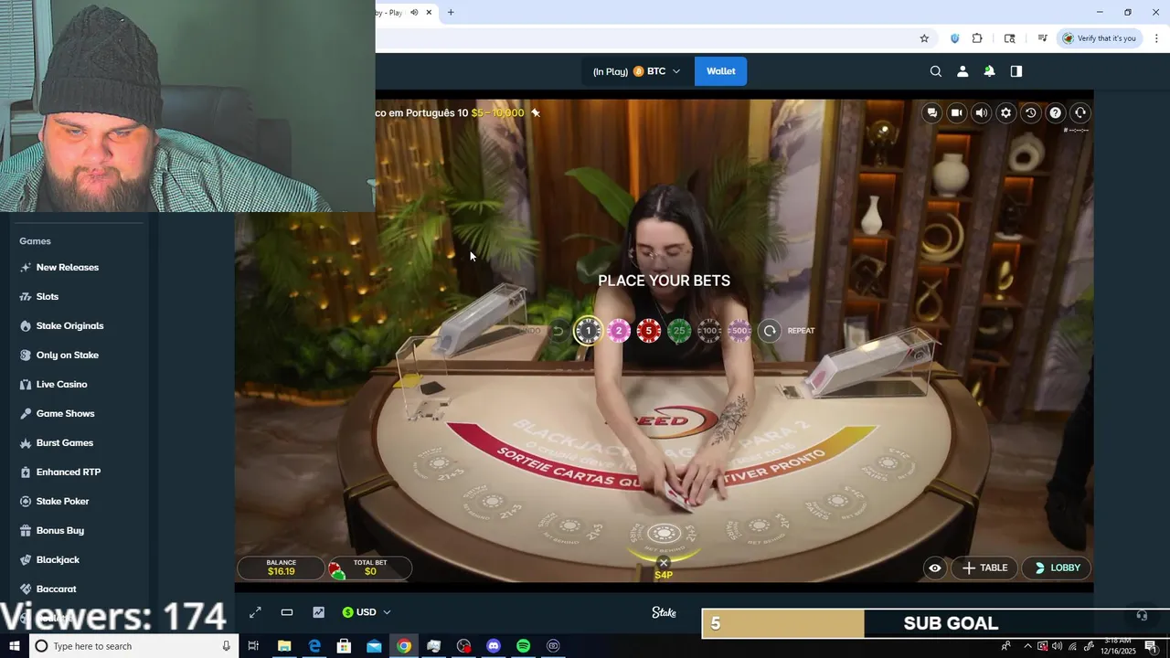Select the purple 500 chip
This screenshot has height=658, width=1170.
pos(739,331)
